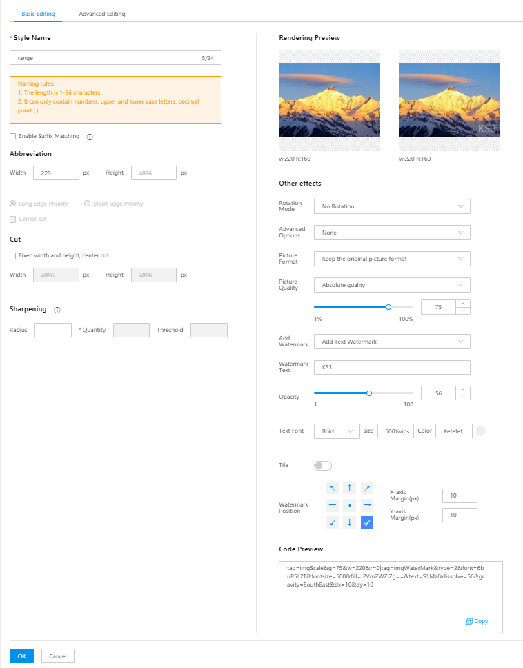Enable Suffix Matching checkbox
Image resolution: width=523 pixels, height=668 pixels.
click(13, 137)
